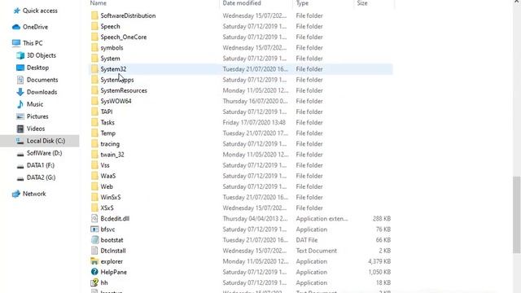Open the 3D Objects icon
This screenshot has height=293, width=521.
pyautogui.click(x=20, y=55)
